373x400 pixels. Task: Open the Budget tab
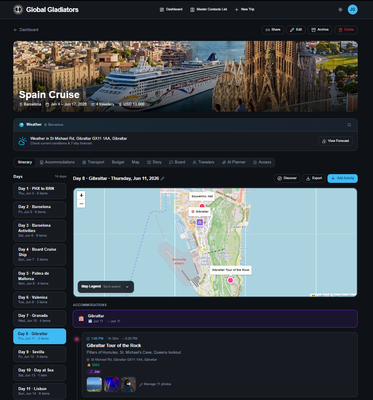118,162
